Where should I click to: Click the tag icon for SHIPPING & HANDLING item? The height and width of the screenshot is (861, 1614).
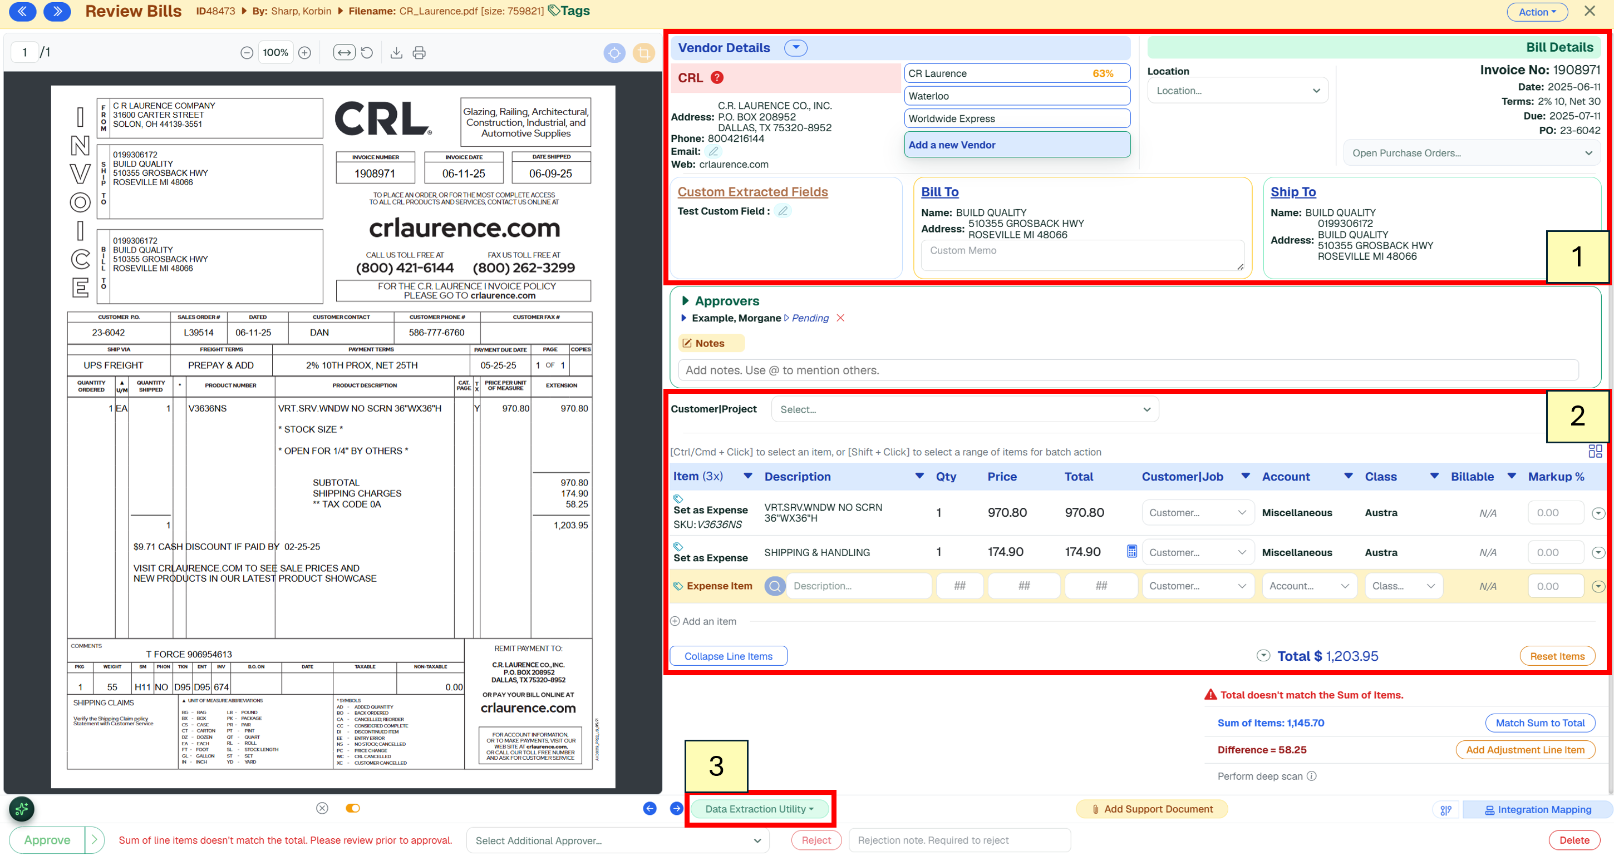point(678,546)
